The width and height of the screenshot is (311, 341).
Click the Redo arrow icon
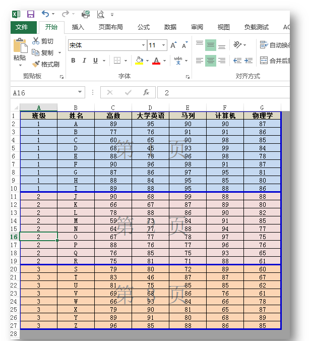[65, 14]
